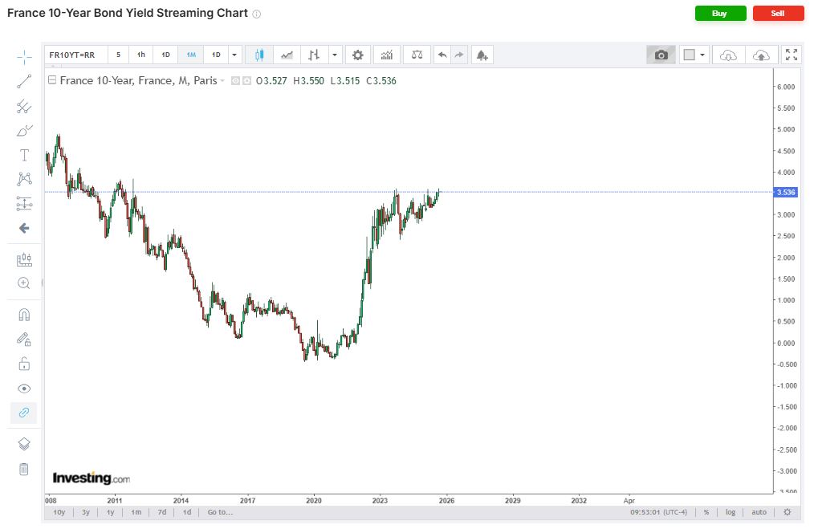This screenshot has width=814, height=529.
Task: Open chart properties gear icon
Action: tap(358, 55)
